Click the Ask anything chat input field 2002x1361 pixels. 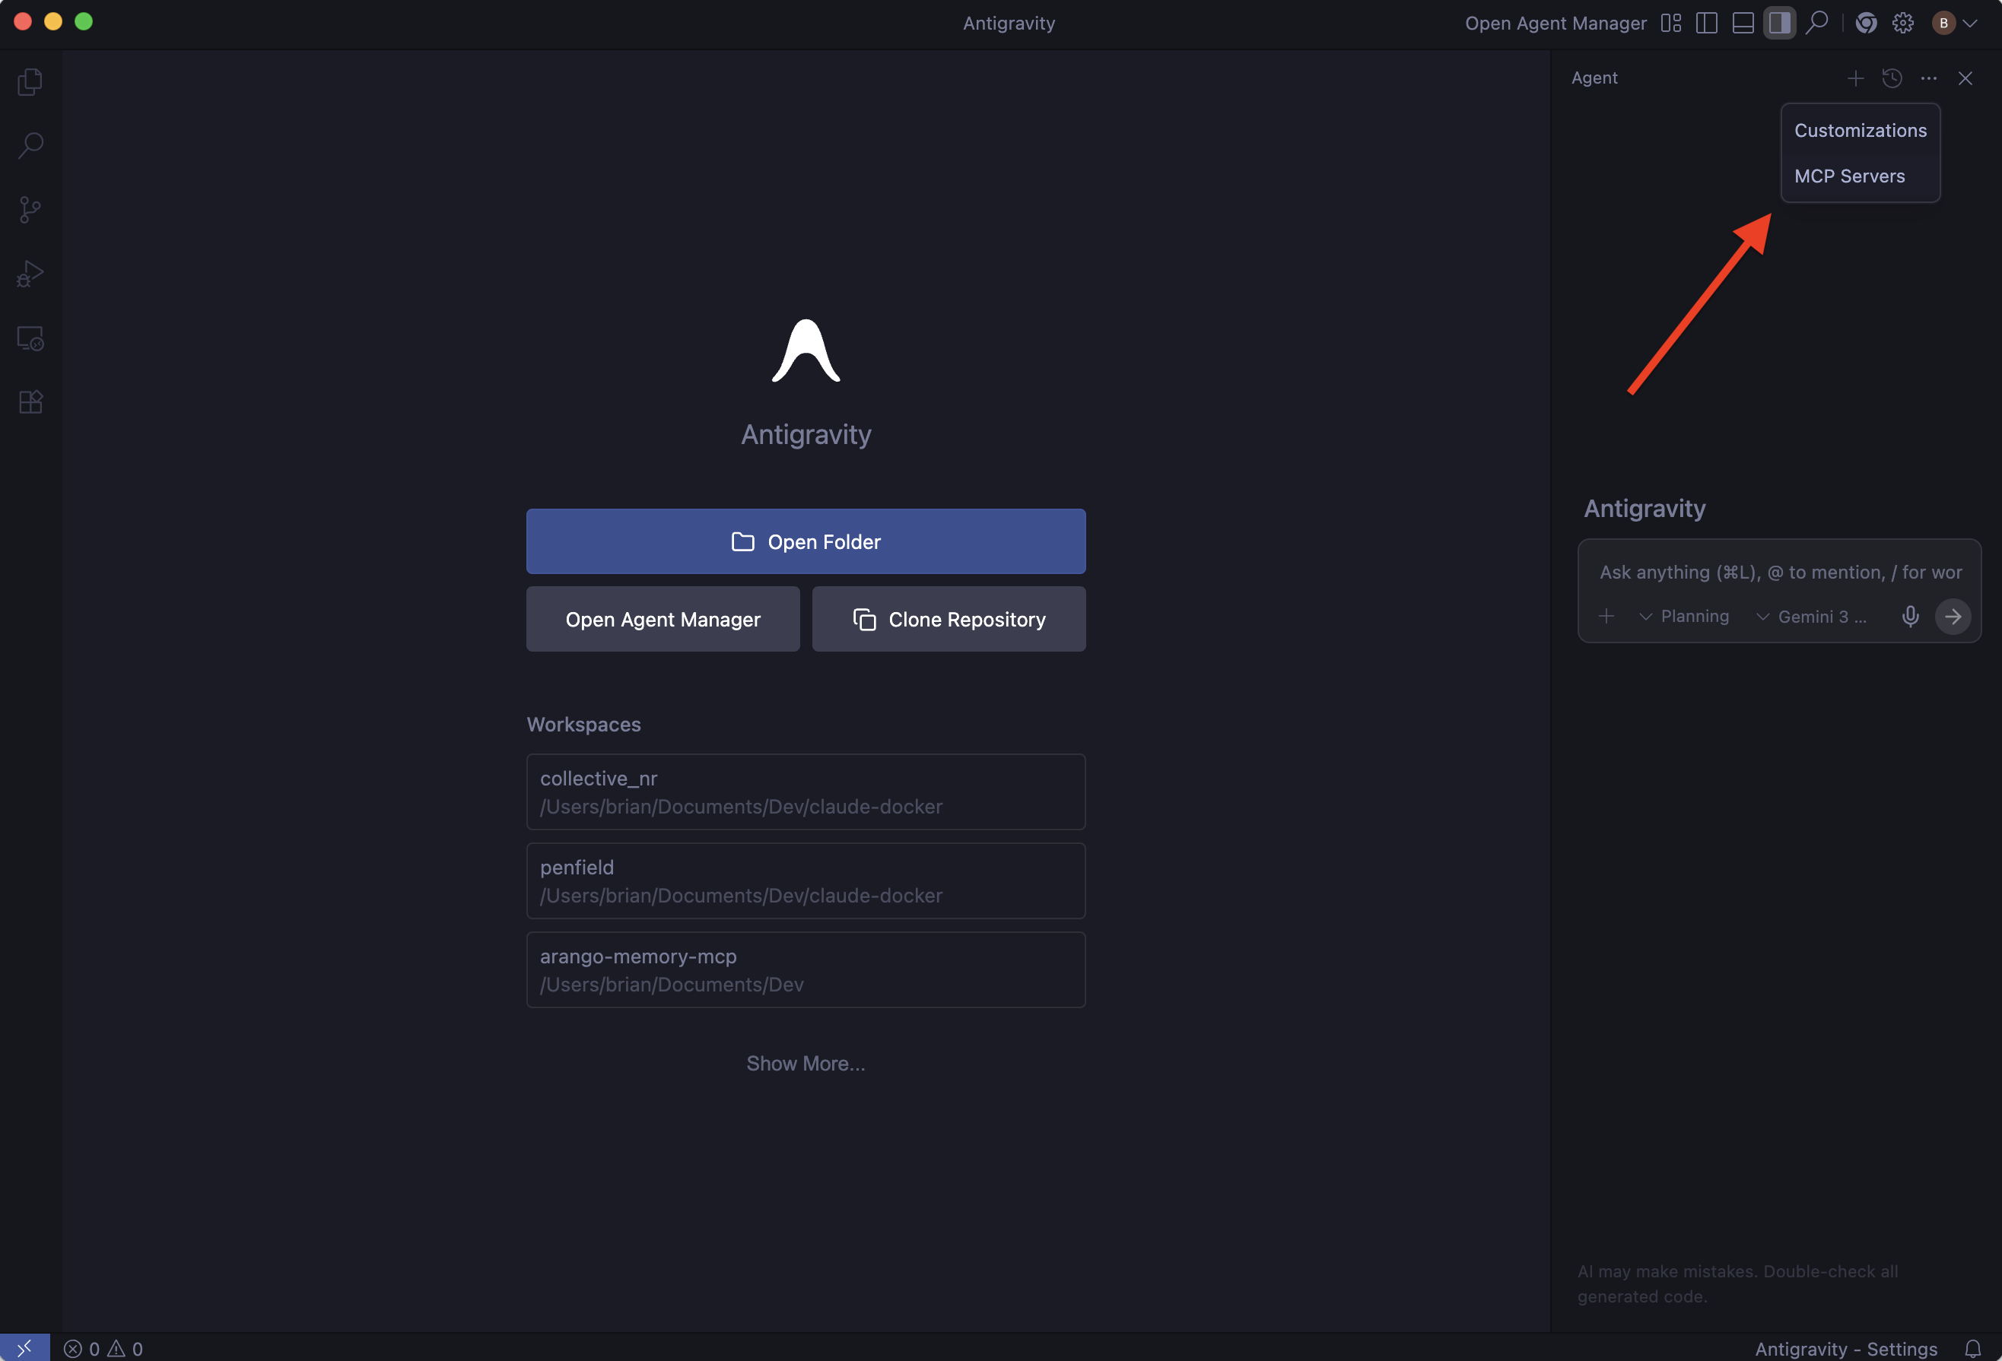(x=1780, y=573)
